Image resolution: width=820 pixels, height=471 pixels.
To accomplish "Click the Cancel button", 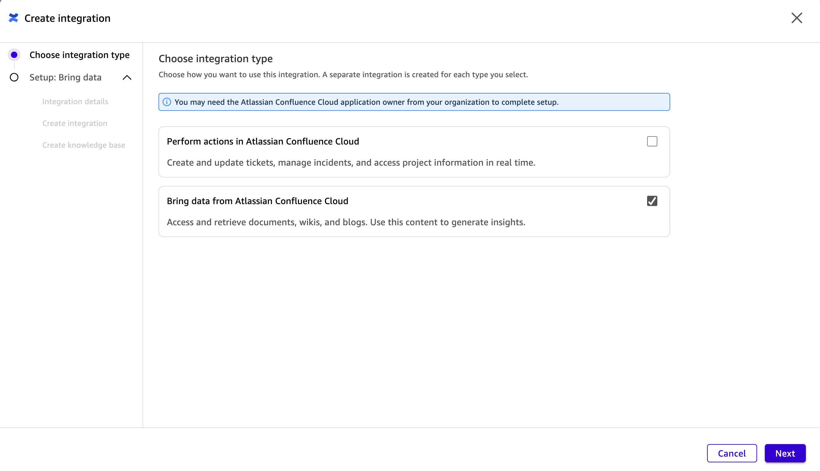I will 732,453.
